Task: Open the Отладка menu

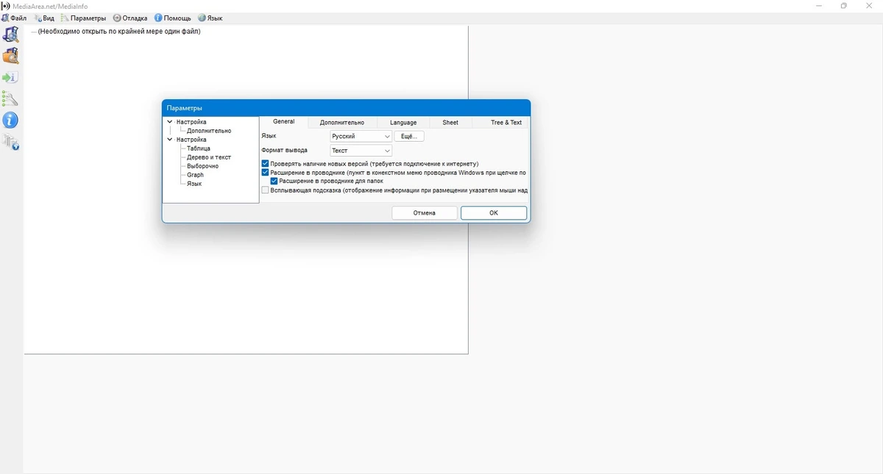Action: coord(130,18)
